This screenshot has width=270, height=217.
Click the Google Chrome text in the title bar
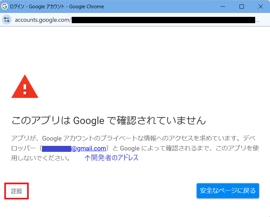[87, 7]
